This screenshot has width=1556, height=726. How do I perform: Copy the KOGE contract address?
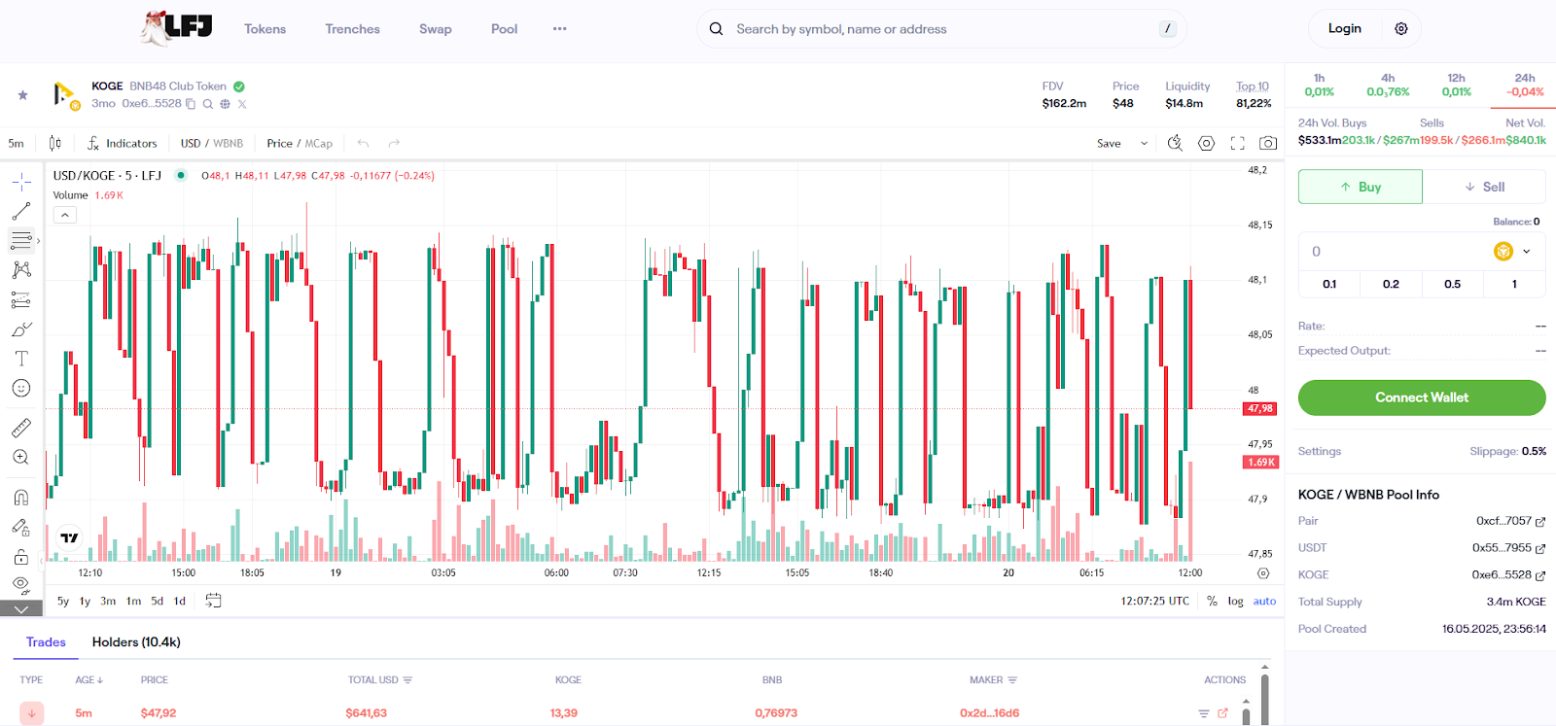(x=191, y=104)
